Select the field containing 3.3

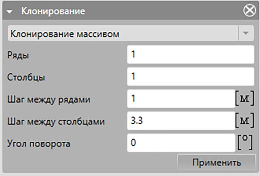(181, 121)
